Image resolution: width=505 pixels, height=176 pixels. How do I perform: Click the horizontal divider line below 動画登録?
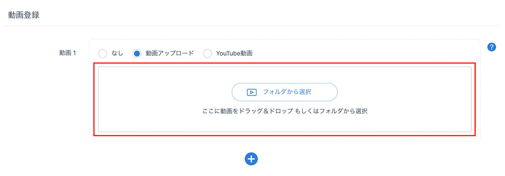point(252,26)
